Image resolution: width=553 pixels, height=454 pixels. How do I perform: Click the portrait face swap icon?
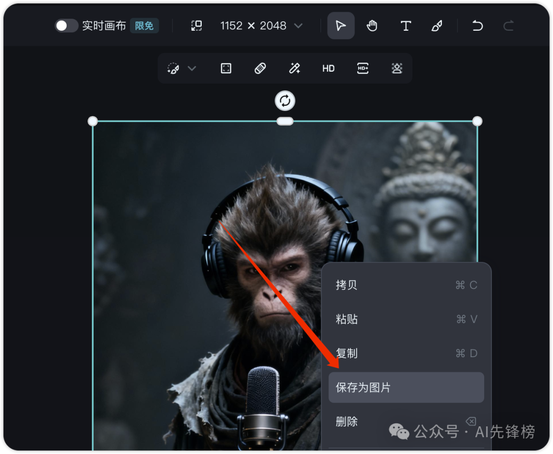point(397,68)
